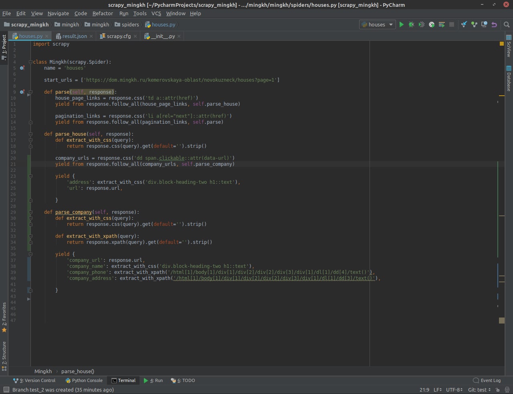Click the VCS Update Project icon
Screen dimensions: 513x394
464,24
